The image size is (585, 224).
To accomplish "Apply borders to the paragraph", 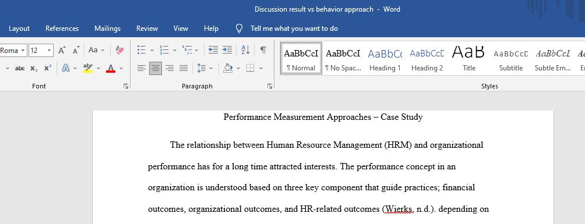I will pos(251,68).
